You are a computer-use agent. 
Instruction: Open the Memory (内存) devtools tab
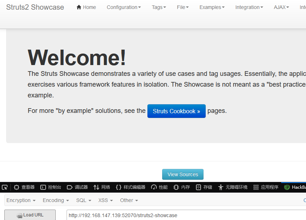pos(182,187)
